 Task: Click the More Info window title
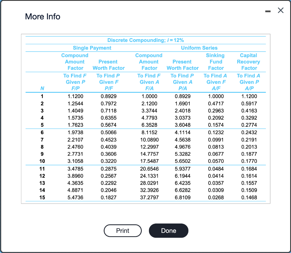pyautogui.click(x=42, y=16)
